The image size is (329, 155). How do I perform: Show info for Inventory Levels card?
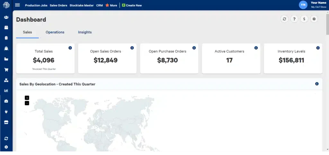[x=318, y=48]
